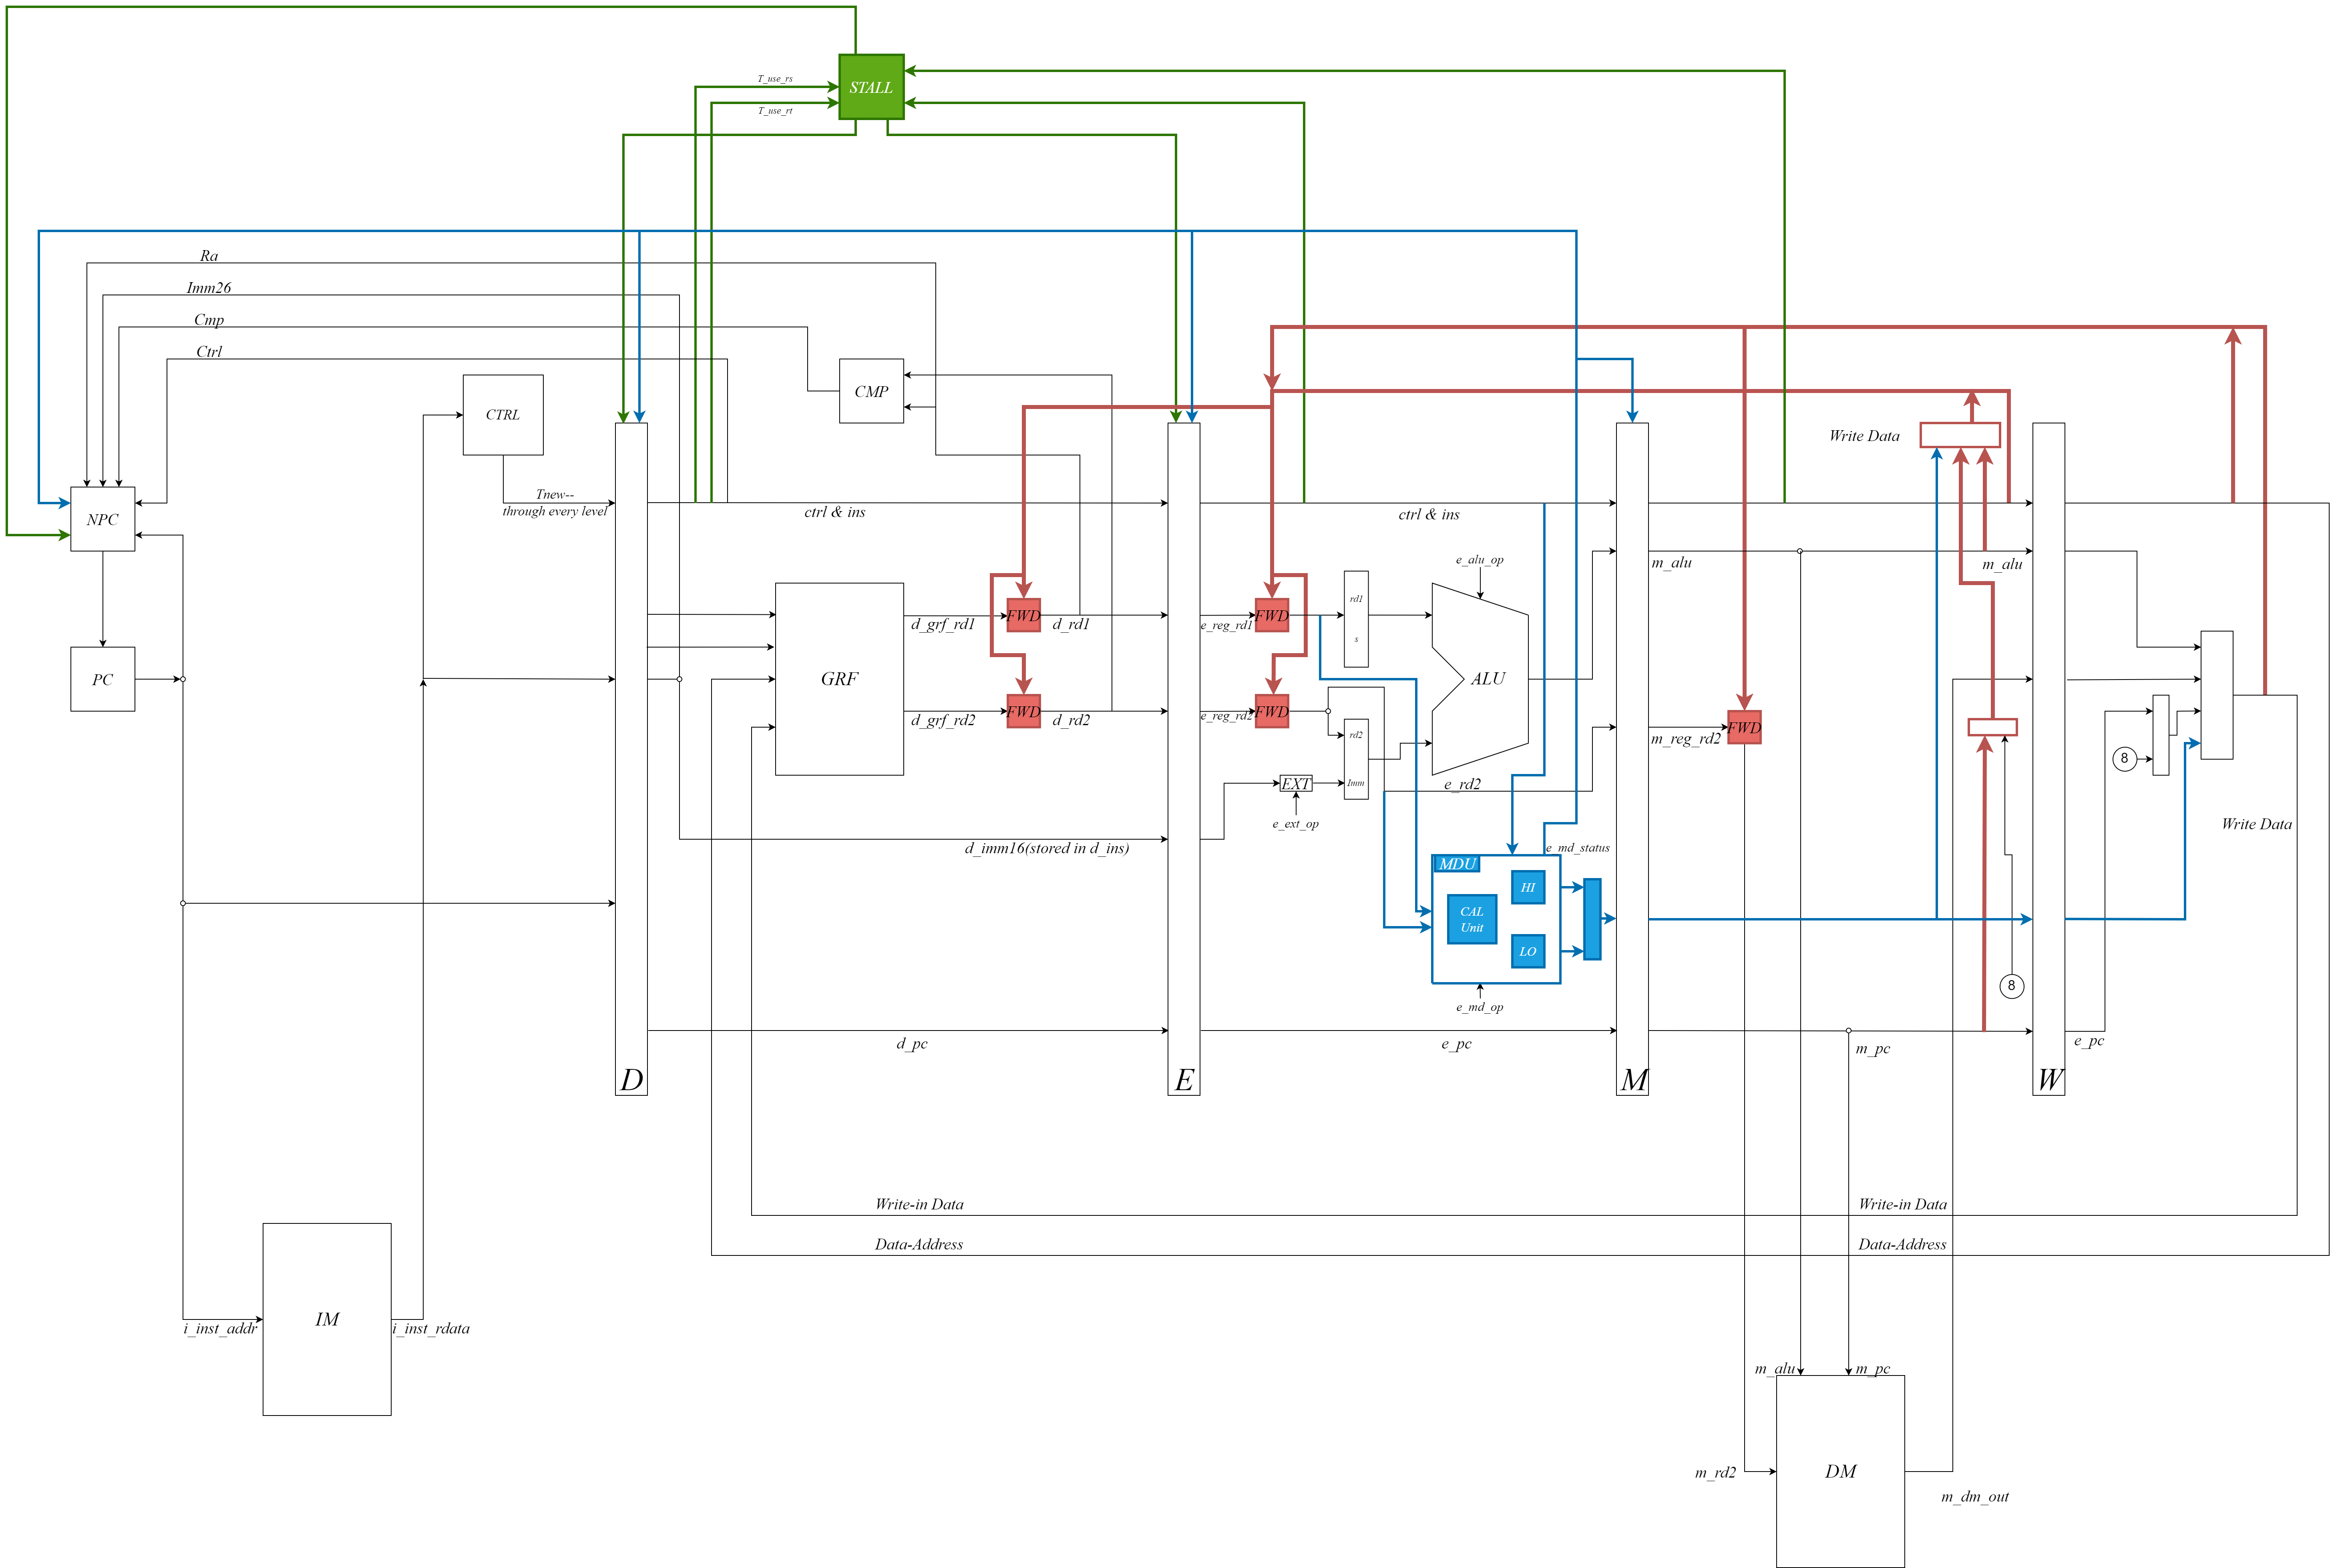
Task: Select the GRF register file block
Action: [x=838, y=679]
